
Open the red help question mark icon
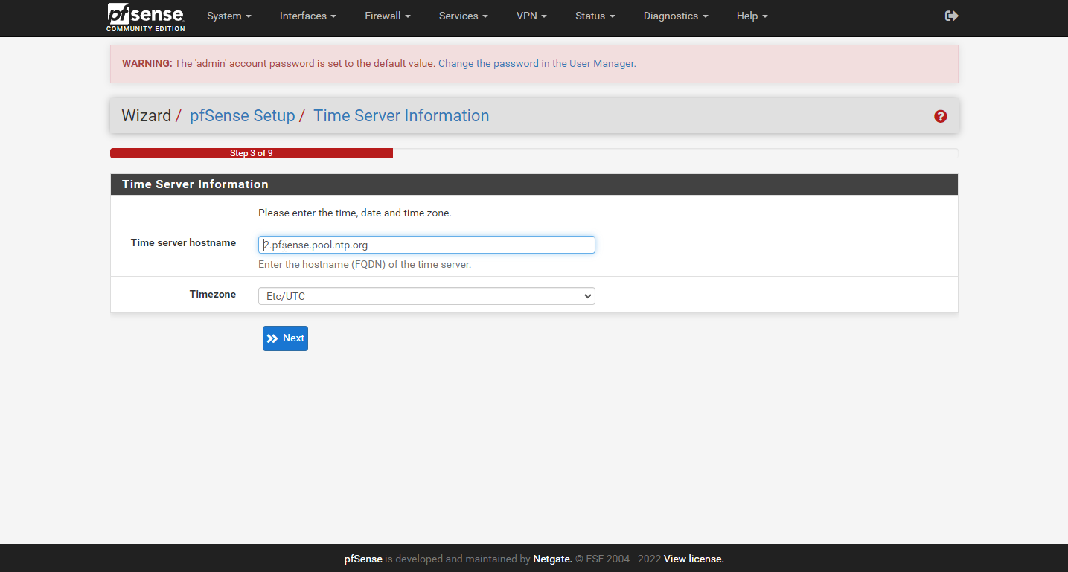tap(941, 116)
